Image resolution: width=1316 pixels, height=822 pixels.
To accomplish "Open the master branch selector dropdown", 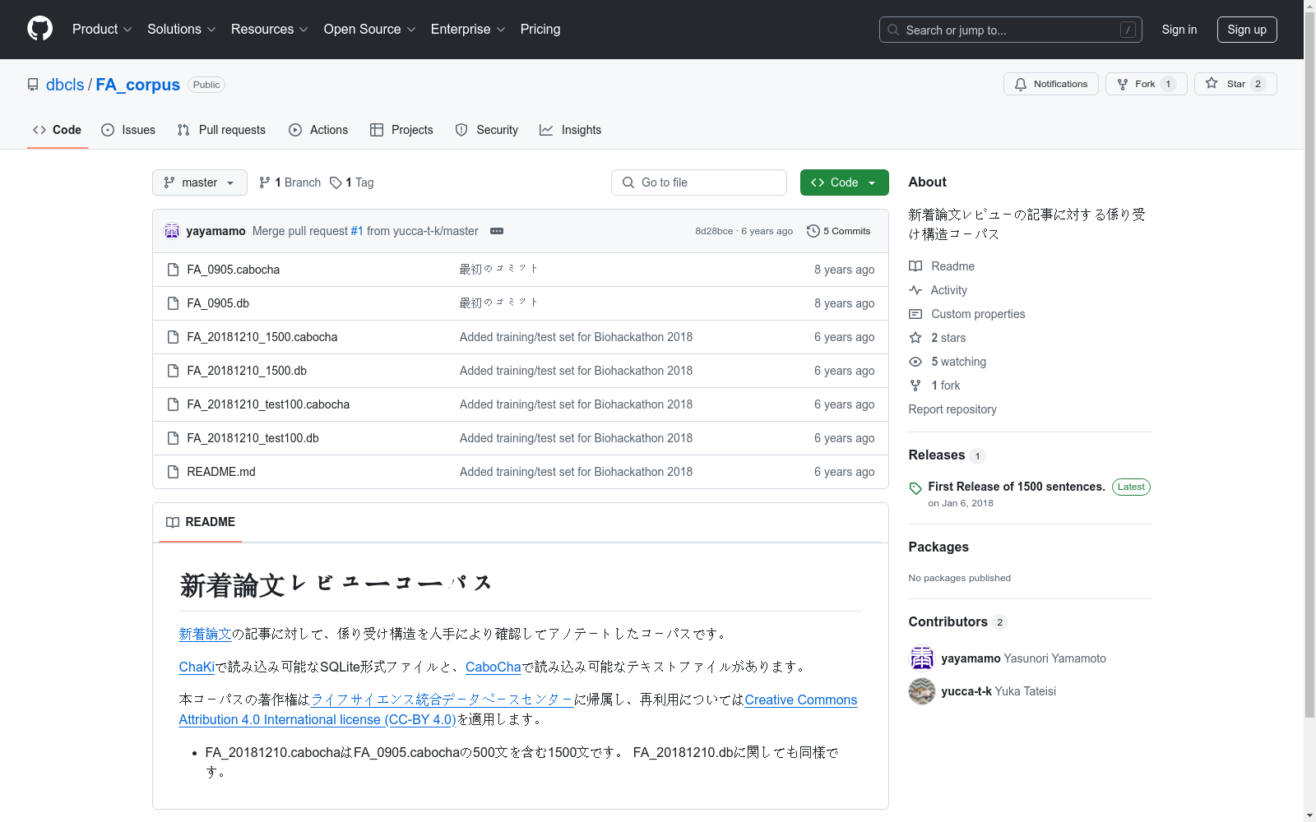I will (200, 182).
